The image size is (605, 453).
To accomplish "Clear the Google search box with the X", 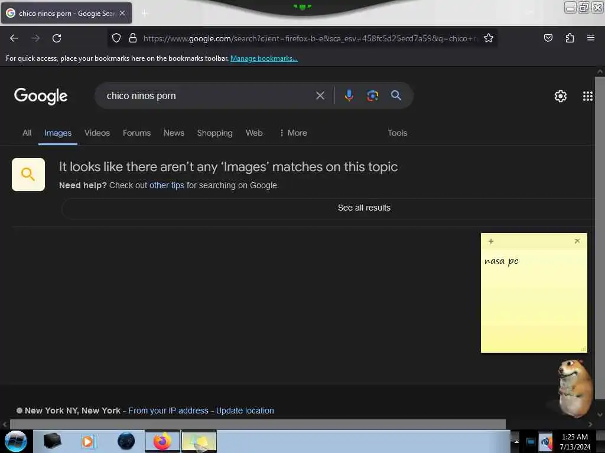I will tap(320, 96).
